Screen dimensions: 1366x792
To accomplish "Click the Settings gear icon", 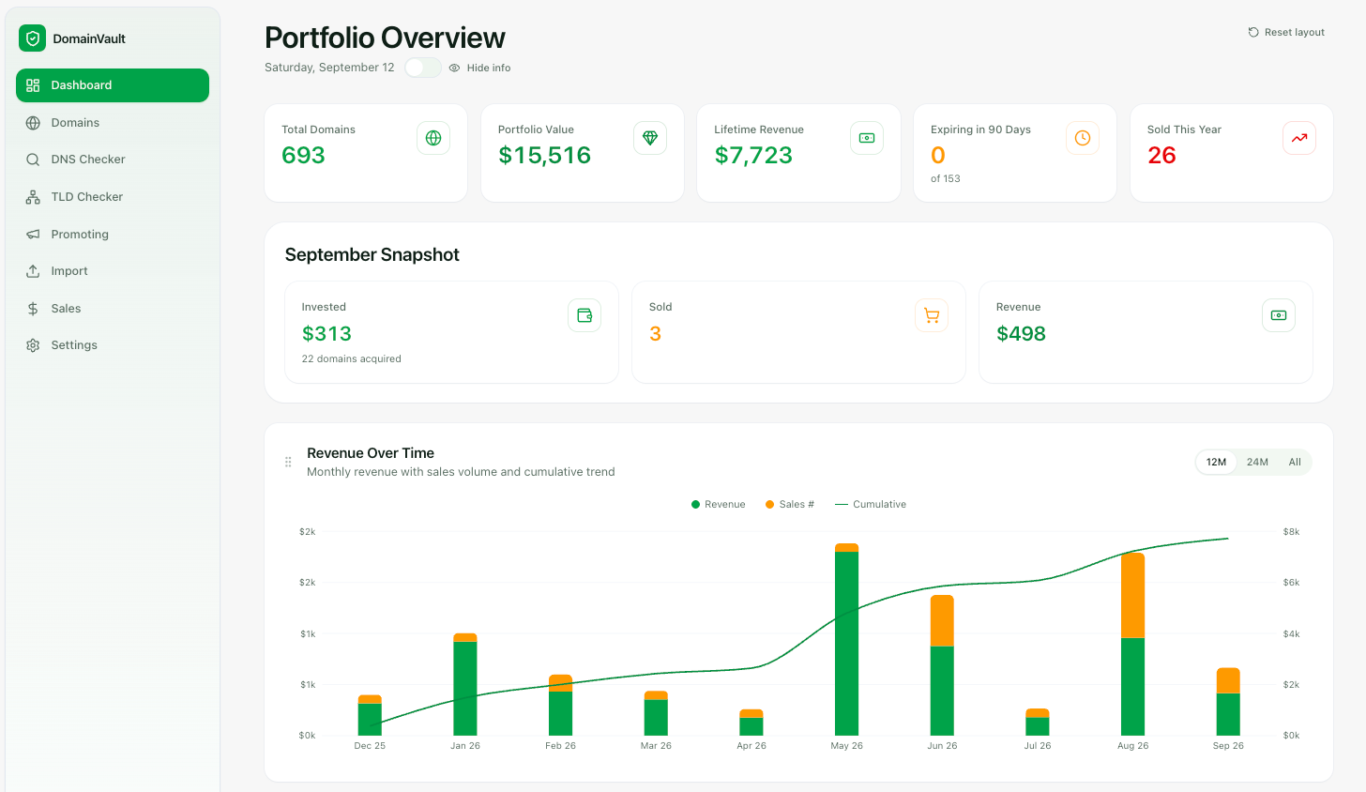I will [x=33, y=345].
